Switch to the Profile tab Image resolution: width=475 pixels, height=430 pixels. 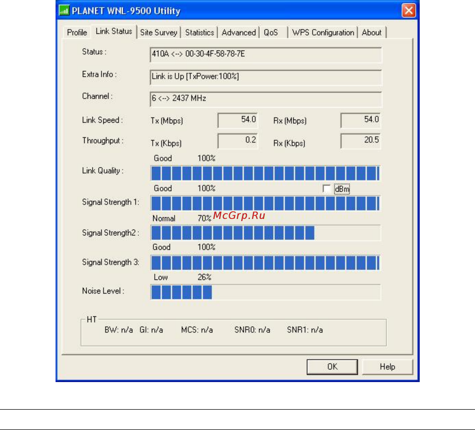pos(77,32)
